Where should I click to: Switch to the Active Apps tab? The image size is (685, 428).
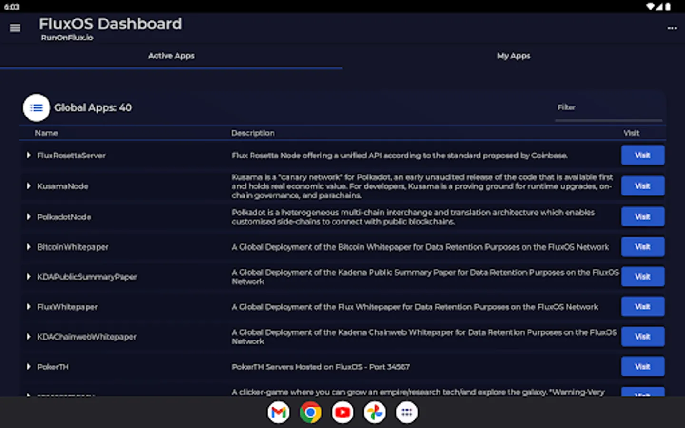tap(171, 56)
